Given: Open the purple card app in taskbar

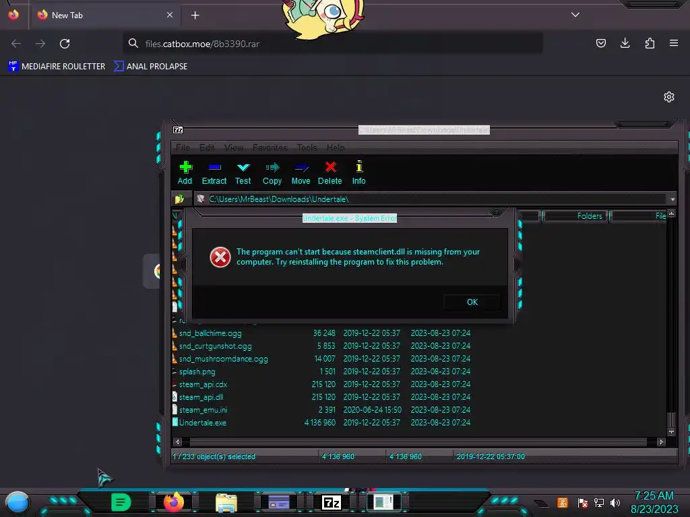Looking at the screenshot, I should pos(278,502).
